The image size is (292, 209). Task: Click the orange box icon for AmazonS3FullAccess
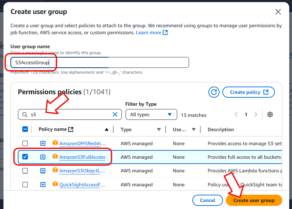[55, 156]
